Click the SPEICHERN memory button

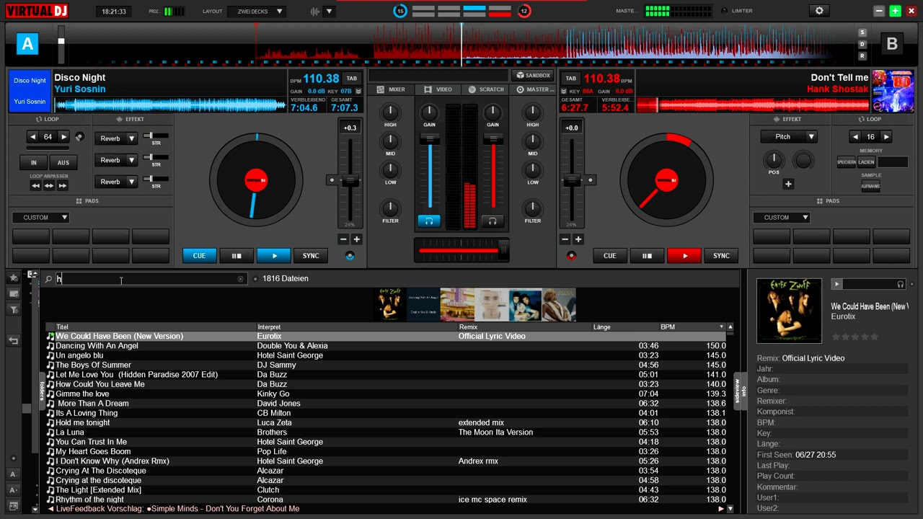(x=847, y=162)
